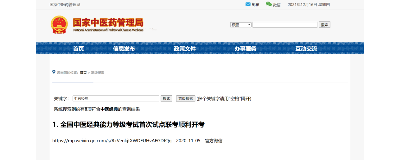Click the mail envelope icon

248,4
